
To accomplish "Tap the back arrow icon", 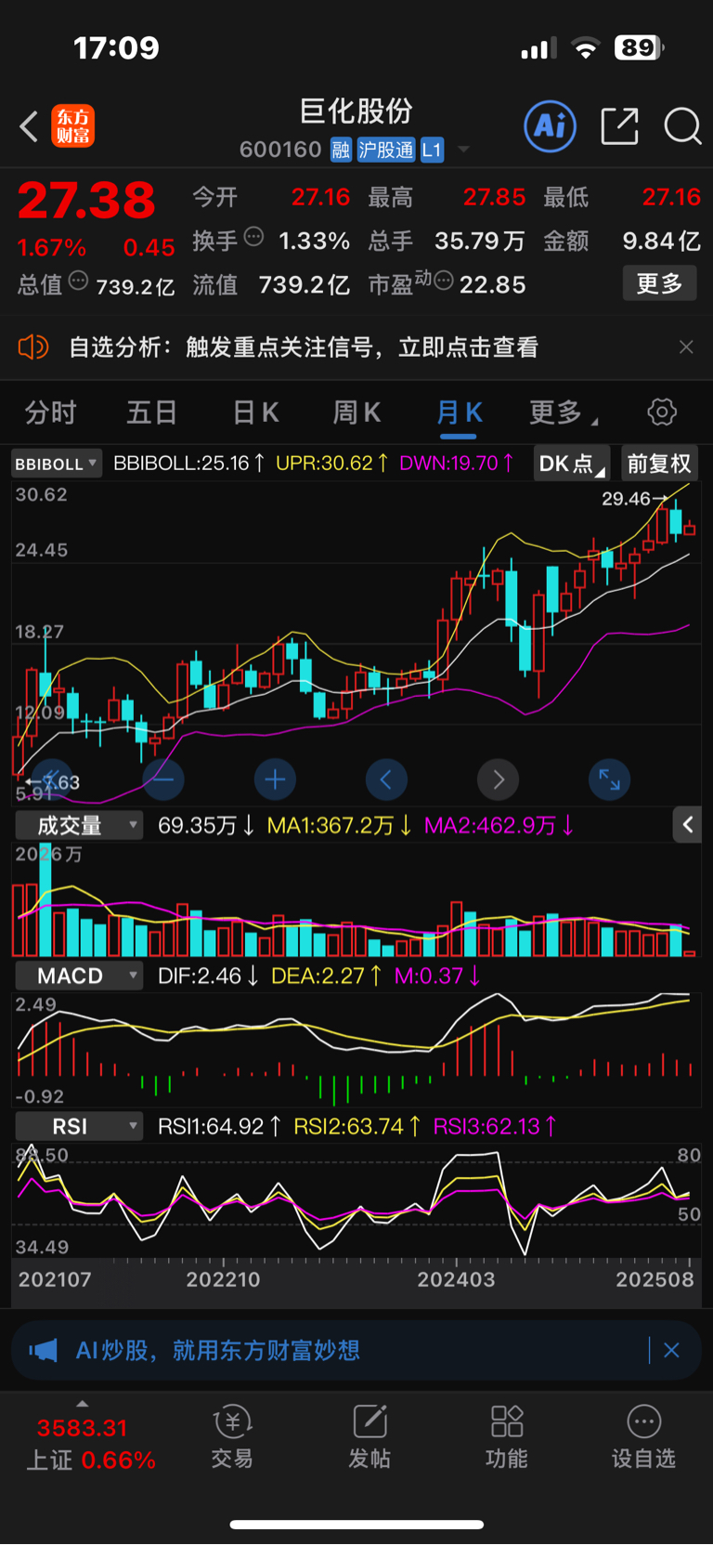I will (x=29, y=126).
